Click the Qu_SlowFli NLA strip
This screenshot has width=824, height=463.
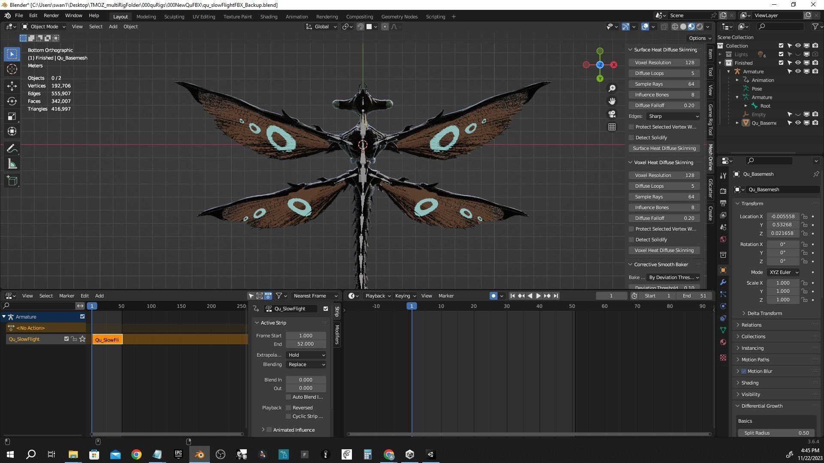107,340
